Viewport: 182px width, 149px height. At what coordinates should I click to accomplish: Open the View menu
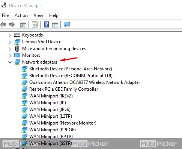38,15
